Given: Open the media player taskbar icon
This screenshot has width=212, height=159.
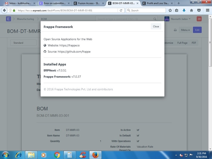Looking at the screenshot, I should pyautogui.click(x=43, y=155).
